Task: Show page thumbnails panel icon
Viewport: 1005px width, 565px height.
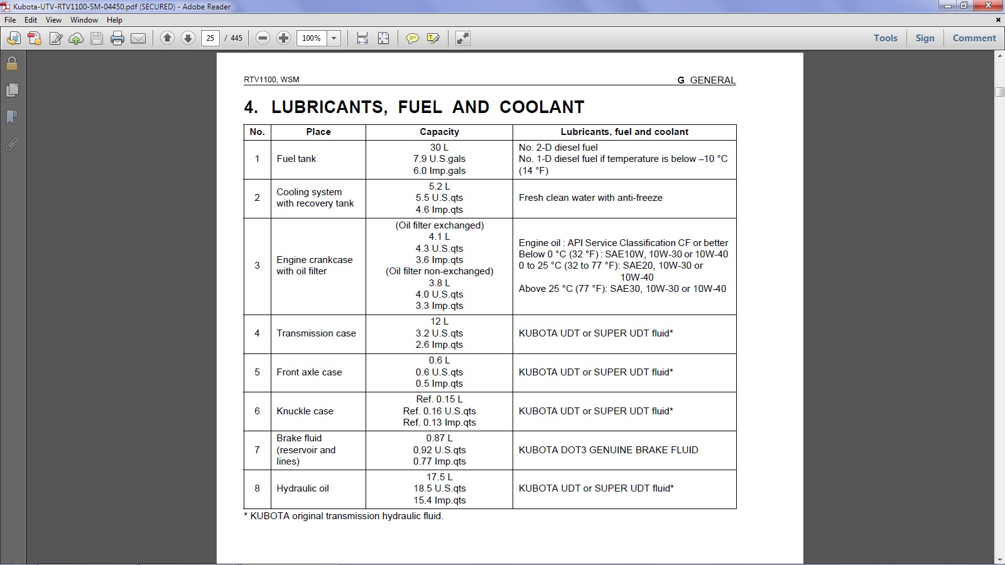Action: tap(12, 90)
